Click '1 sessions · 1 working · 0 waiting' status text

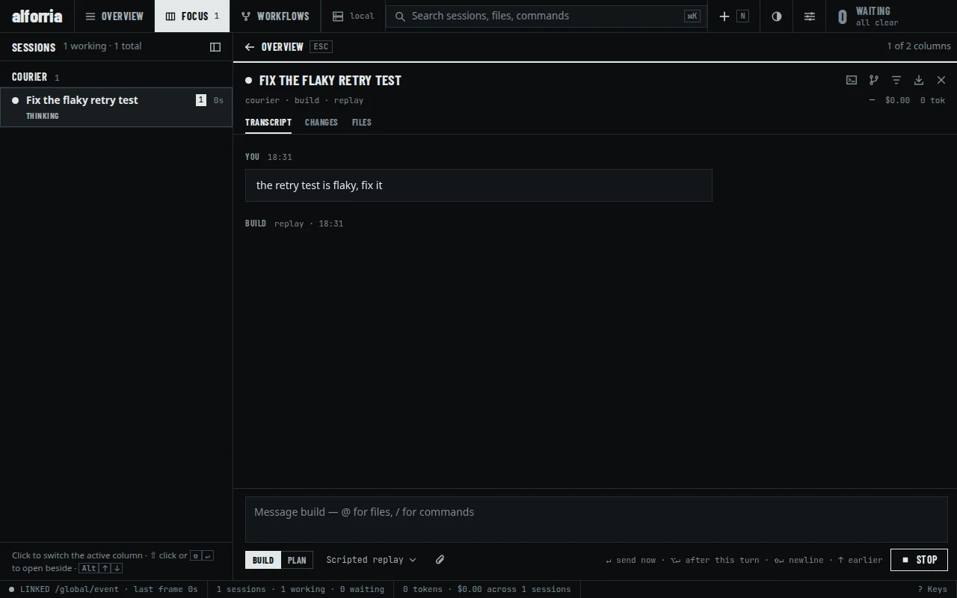pos(301,589)
